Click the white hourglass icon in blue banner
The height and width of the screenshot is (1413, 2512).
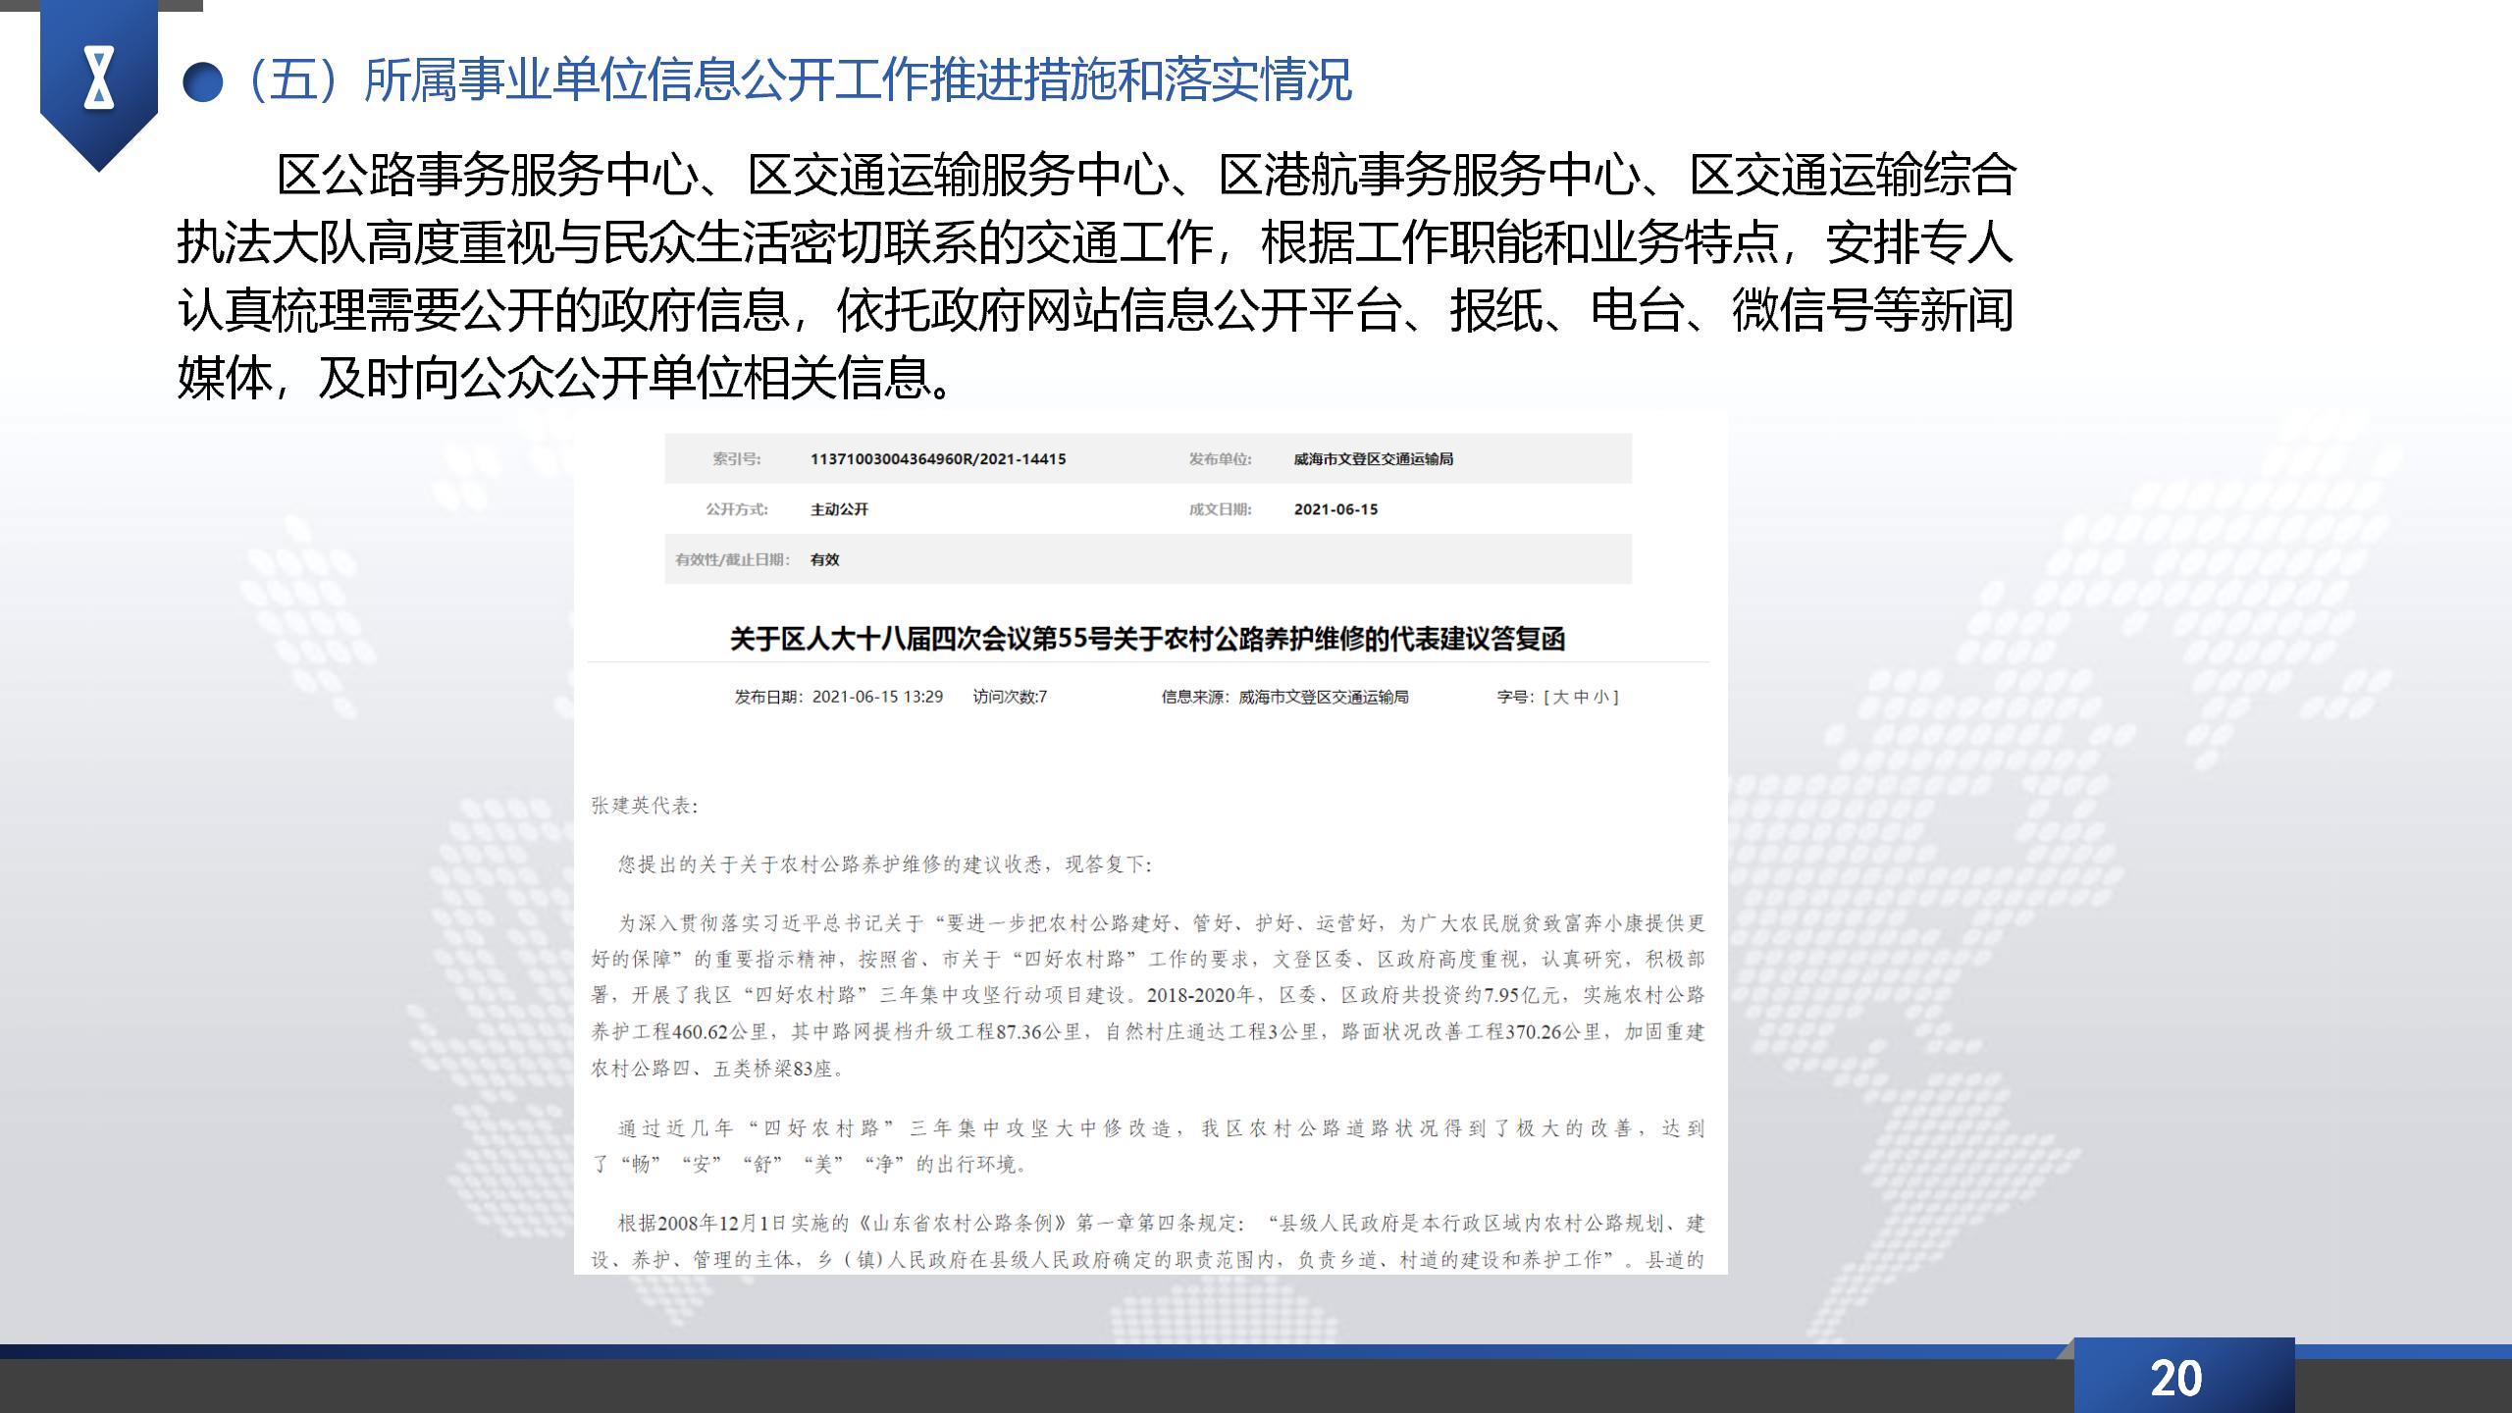[x=98, y=78]
